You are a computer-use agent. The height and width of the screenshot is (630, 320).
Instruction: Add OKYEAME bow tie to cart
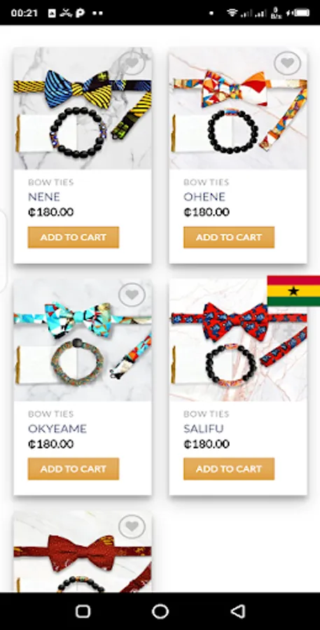(x=73, y=469)
